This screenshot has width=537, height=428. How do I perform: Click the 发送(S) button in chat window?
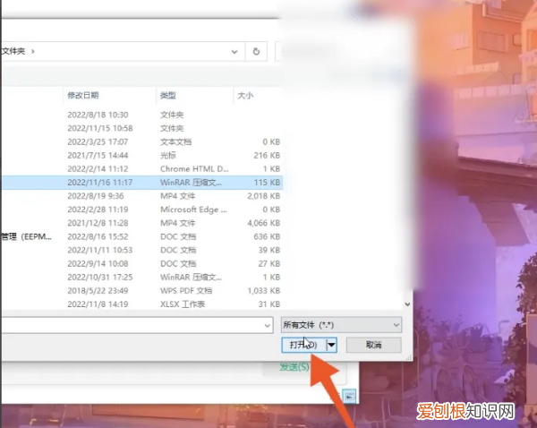click(294, 367)
